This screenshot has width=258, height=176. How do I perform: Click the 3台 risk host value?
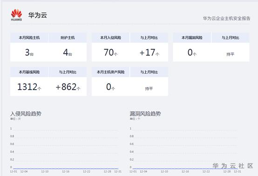click(29, 52)
